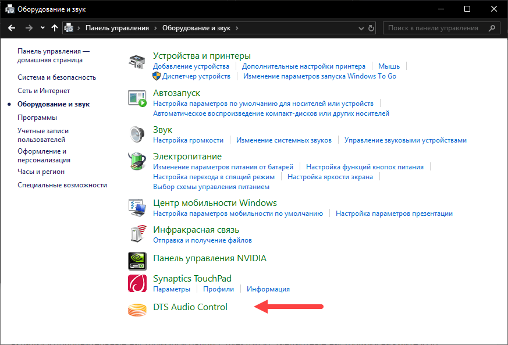Go back with the left arrow

pos(12,28)
